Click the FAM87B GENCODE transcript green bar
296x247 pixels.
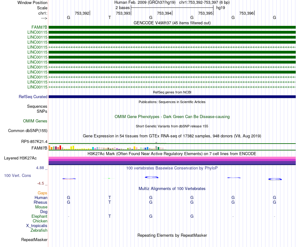(172, 27)
